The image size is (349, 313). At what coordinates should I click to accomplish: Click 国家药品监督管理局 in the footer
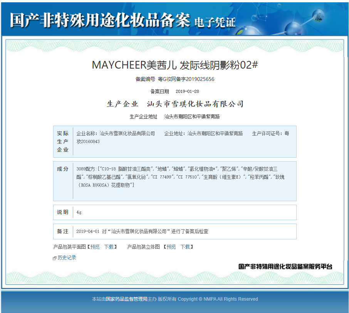point(127,299)
